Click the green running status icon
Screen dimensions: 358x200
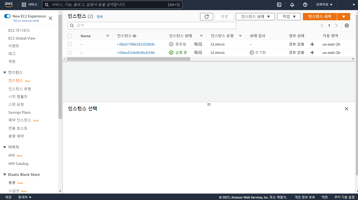tap(171, 53)
